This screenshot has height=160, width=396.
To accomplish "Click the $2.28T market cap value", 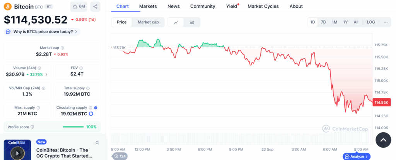I will [43, 54].
